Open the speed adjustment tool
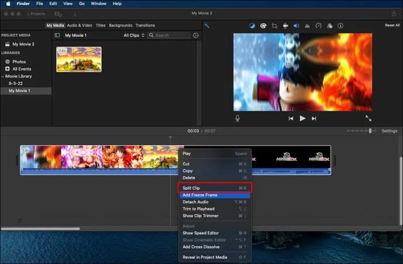This screenshot has width=403, height=264. 318,26
